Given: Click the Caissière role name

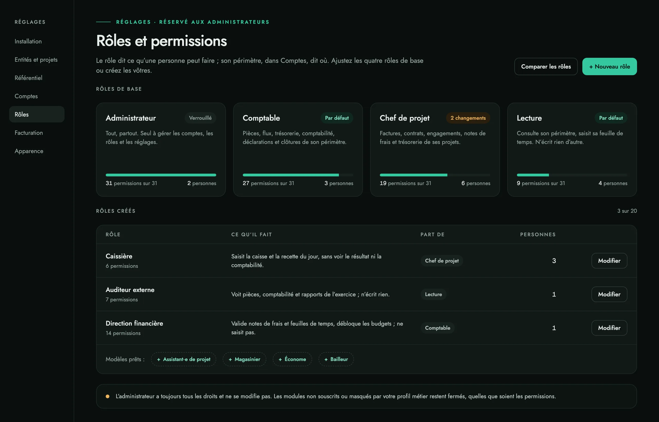Looking at the screenshot, I should click(119, 256).
